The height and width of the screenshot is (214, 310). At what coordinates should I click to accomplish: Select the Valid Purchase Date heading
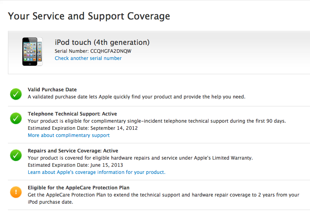(x=52, y=90)
